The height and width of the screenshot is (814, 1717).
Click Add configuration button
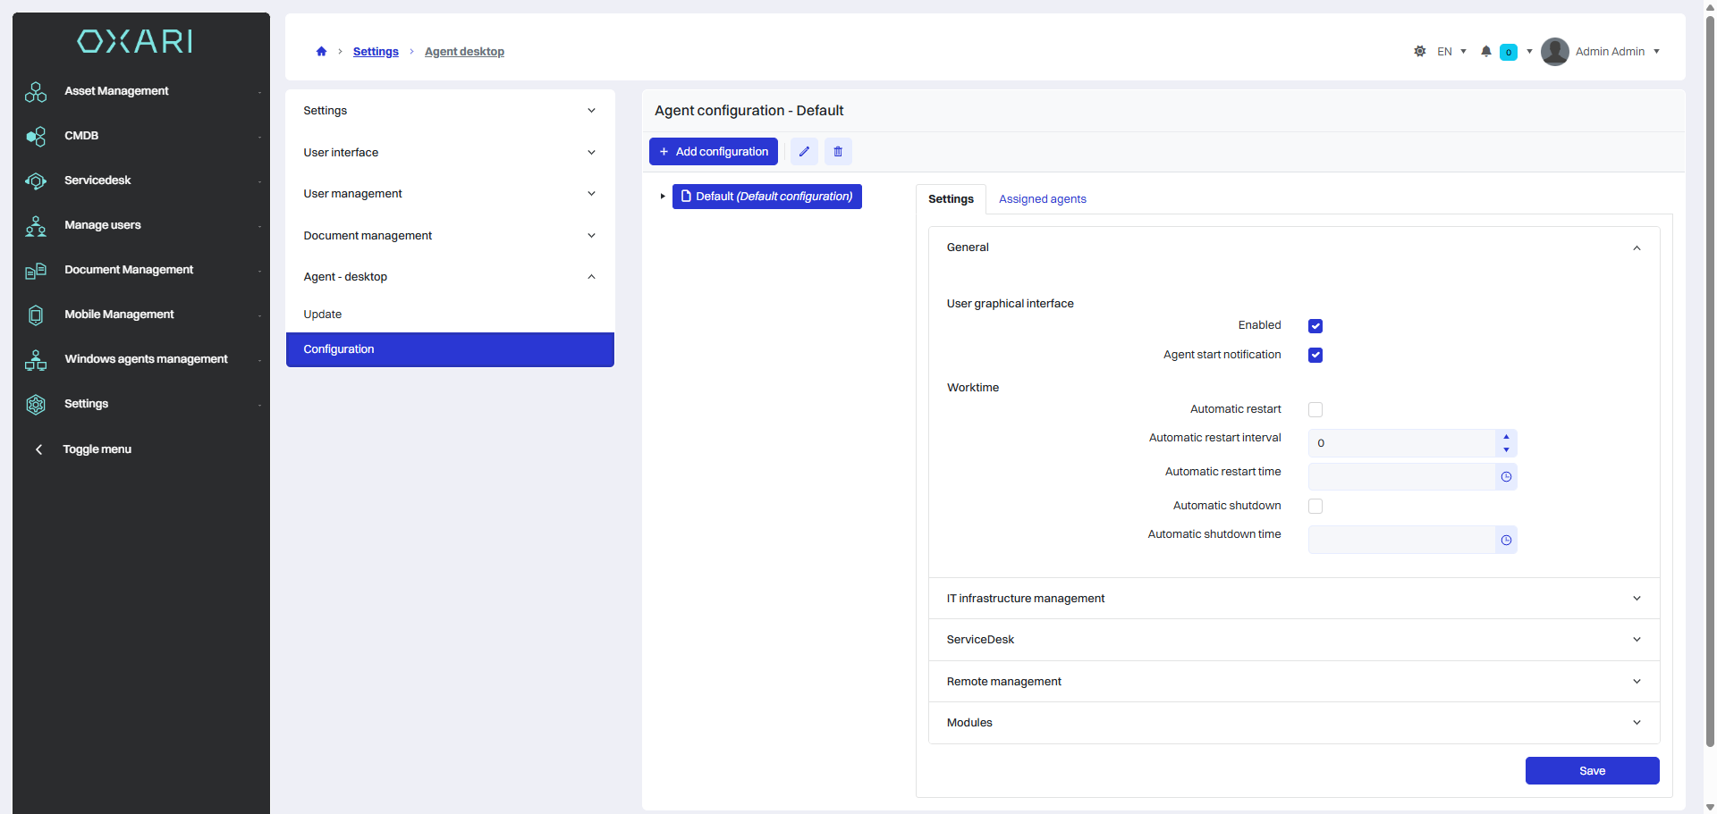coord(714,152)
